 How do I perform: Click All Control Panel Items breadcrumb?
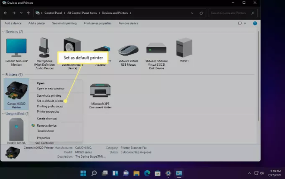[x=82, y=13]
